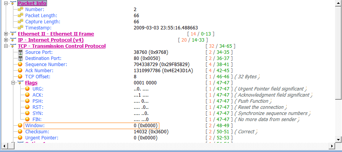
Task: Select the Ack Number label
Action: click(39, 70)
